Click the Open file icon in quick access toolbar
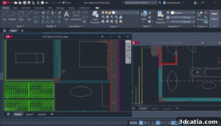Viewport: 221px width, 126px height. (20, 3)
